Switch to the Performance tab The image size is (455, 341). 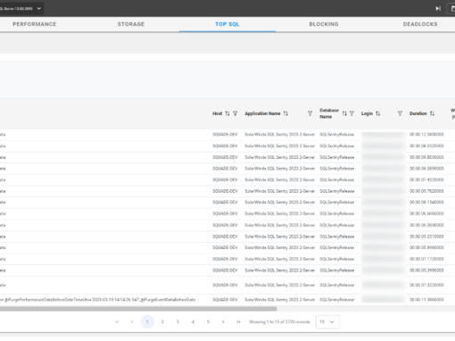[35, 24]
